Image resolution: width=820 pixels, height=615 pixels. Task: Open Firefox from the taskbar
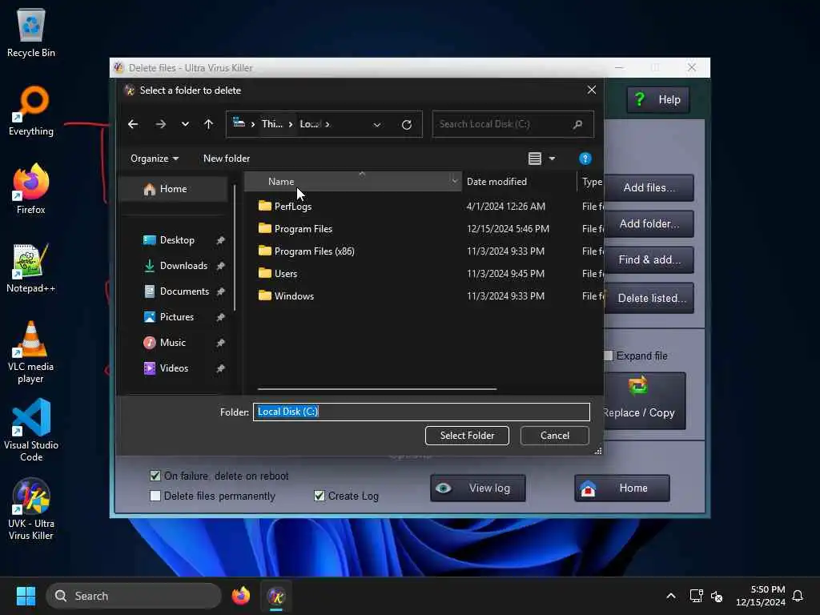click(240, 596)
